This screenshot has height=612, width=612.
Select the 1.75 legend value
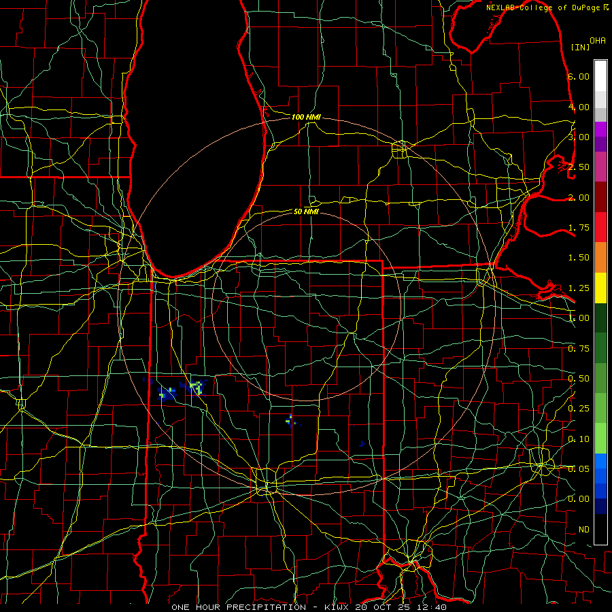(579, 228)
